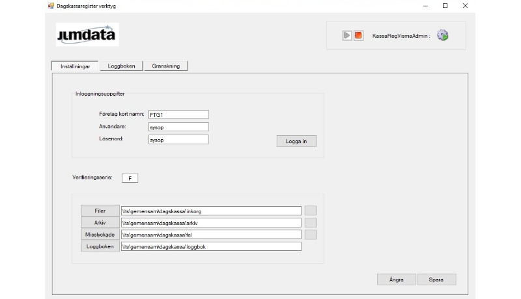Click the Misslyckade button
The height and width of the screenshot is (299, 521).
[100, 235]
